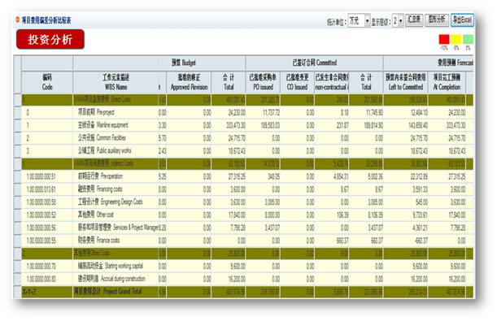Select the 工作元素描述 WBS Name column header

pyautogui.click(x=116, y=82)
